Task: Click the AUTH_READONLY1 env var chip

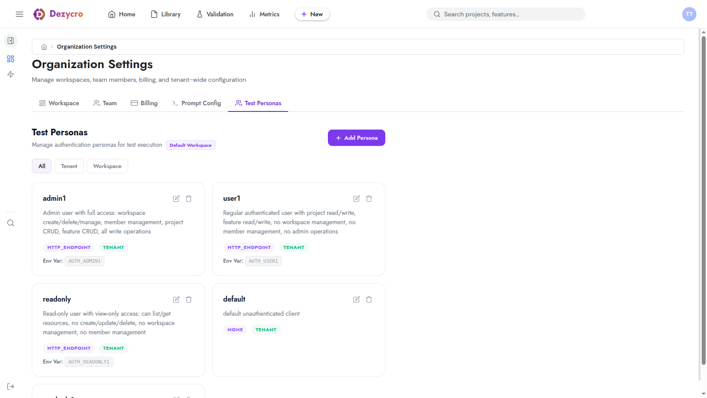Action: pyautogui.click(x=89, y=362)
